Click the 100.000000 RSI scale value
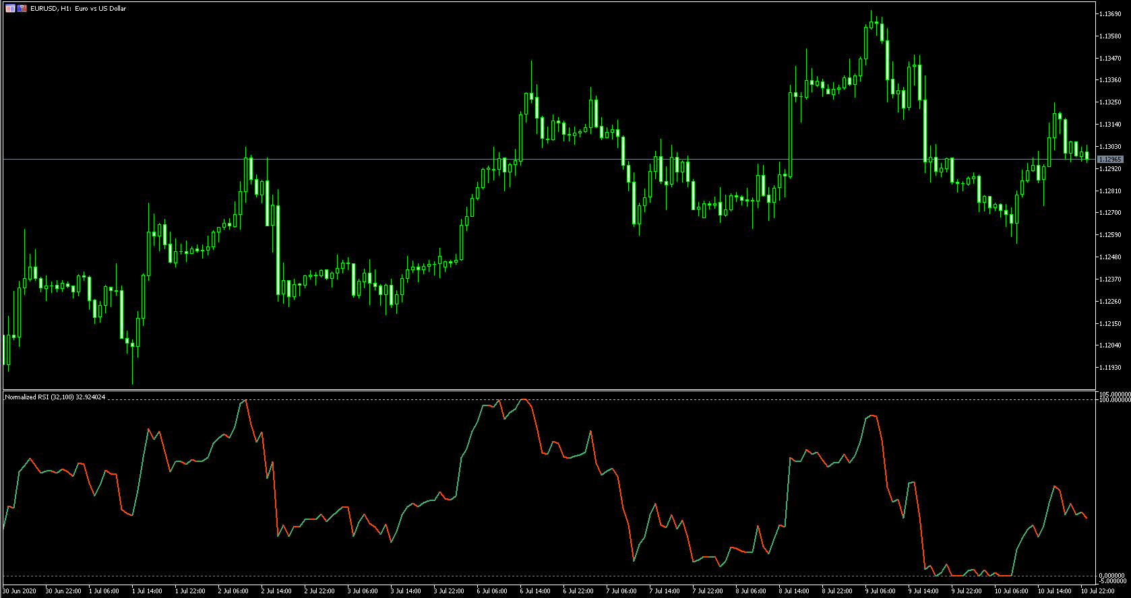This screenshot has width=1131, height=598. tap(1115, 400)
